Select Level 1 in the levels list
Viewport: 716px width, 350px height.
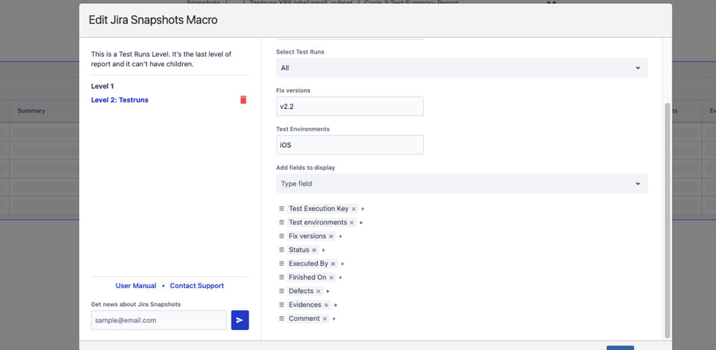102,86
